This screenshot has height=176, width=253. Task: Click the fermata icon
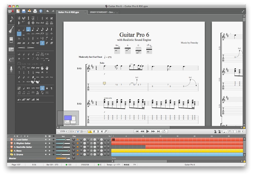click(51, 34)
